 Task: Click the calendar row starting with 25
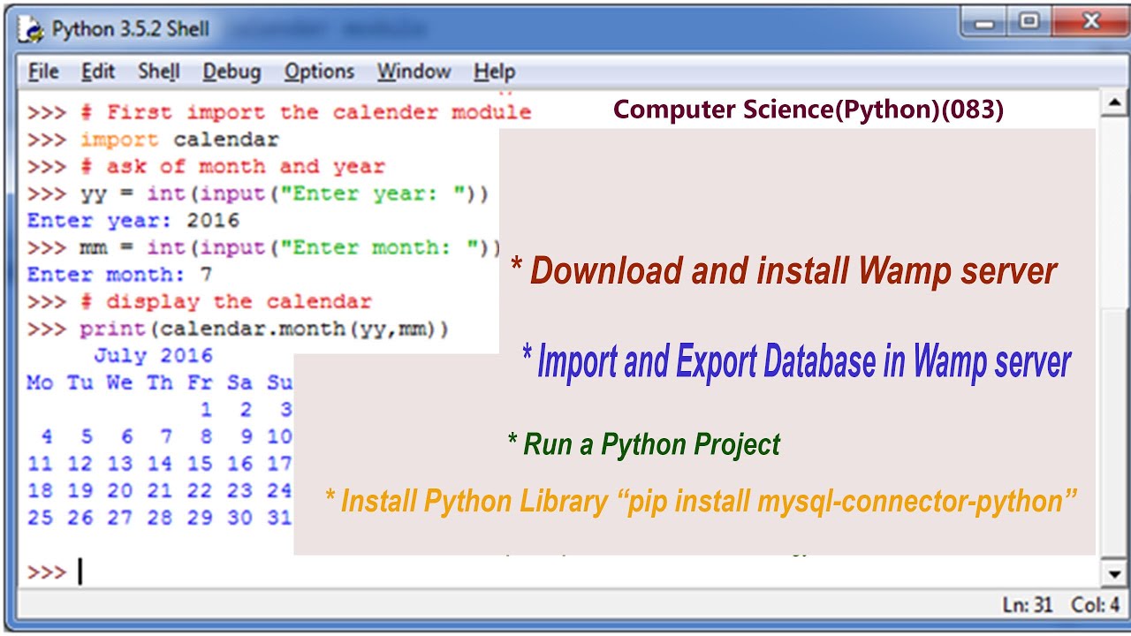(x=159, y=518)
